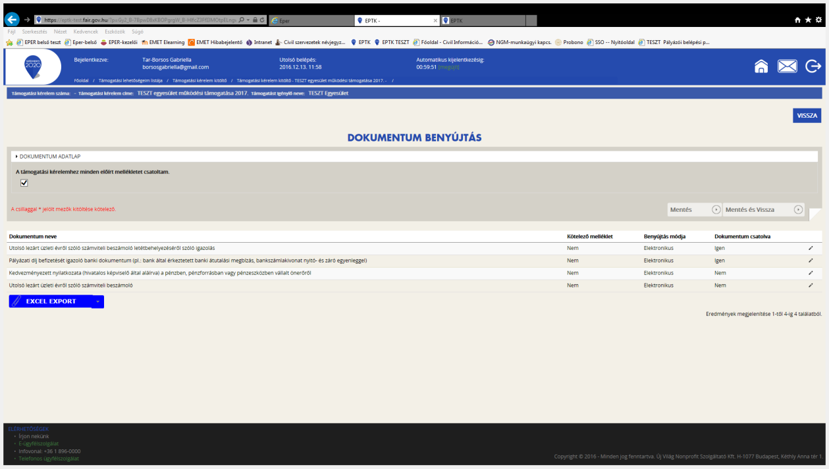This screenshot has height=469, width=829.
Task: Open the messages envelope icon
Action: 788,66
